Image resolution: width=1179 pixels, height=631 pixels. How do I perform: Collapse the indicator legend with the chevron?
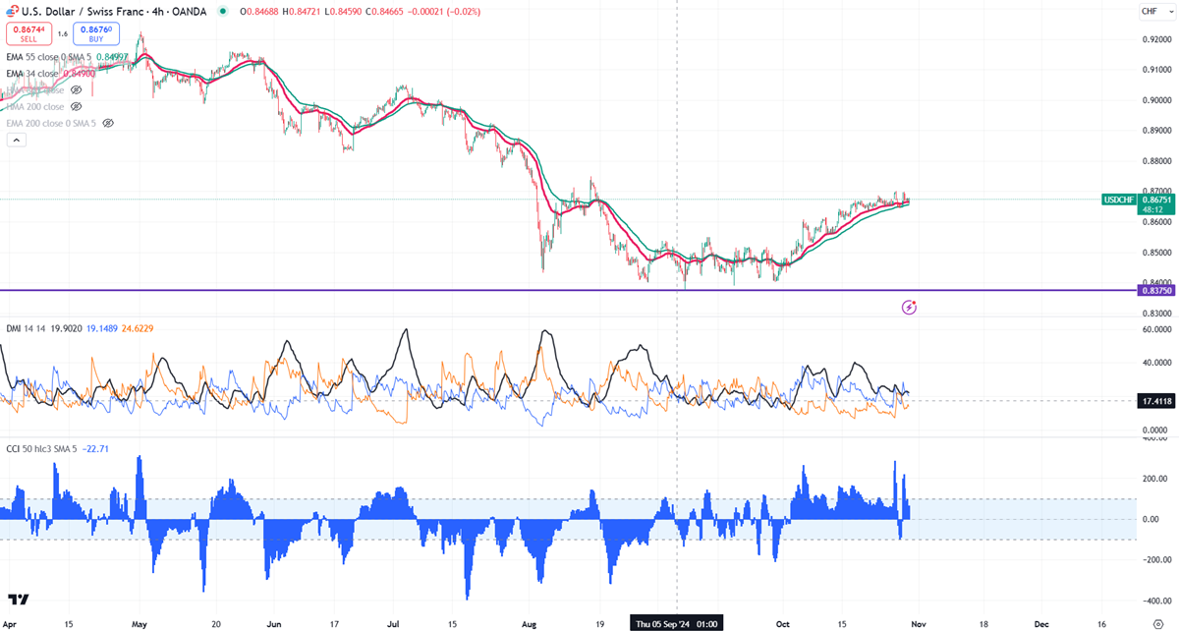[x=16, y=141]
